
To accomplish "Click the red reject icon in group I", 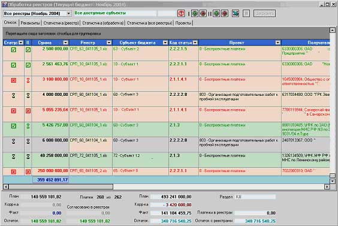I will coord(203,13).
